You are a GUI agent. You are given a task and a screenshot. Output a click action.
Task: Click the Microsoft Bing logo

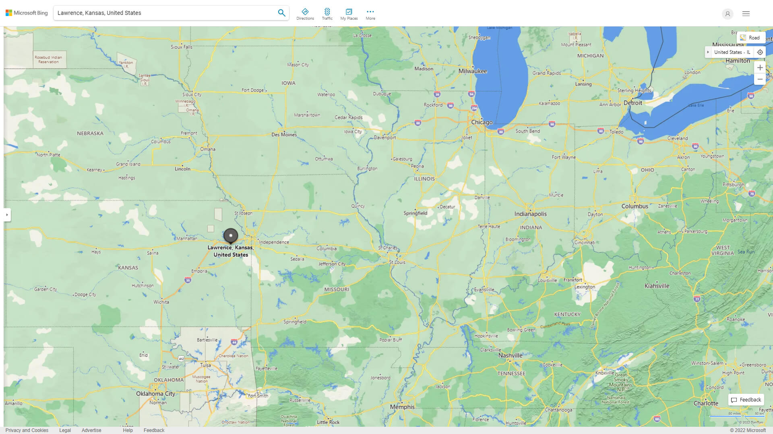click(x=26, y=12)
